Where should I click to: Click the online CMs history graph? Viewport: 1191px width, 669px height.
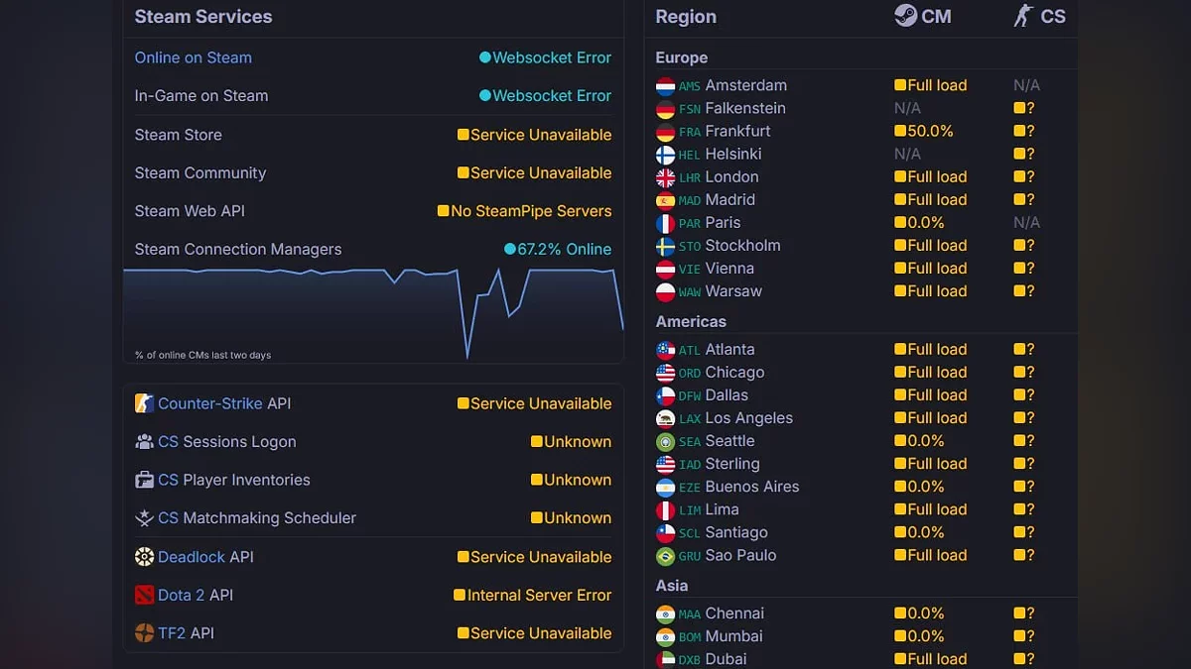coord(373,312)
